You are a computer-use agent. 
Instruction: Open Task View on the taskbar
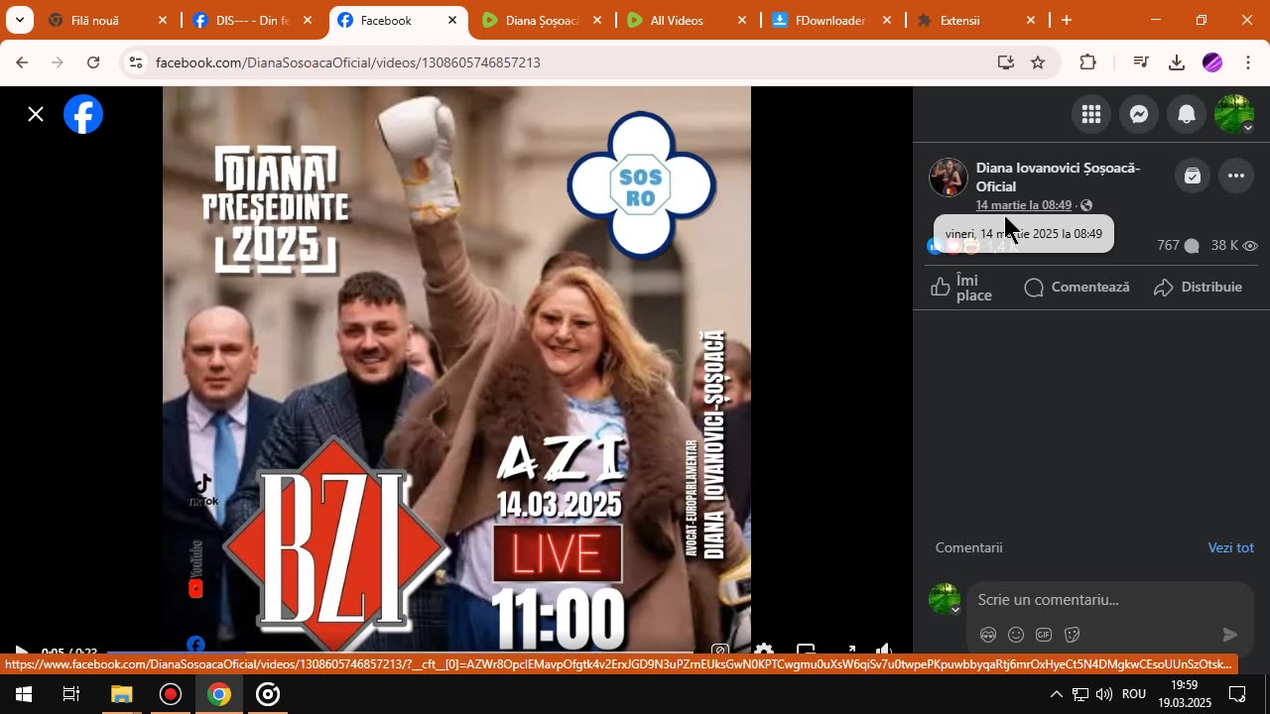pyautogui.click(x=71, y=694)
